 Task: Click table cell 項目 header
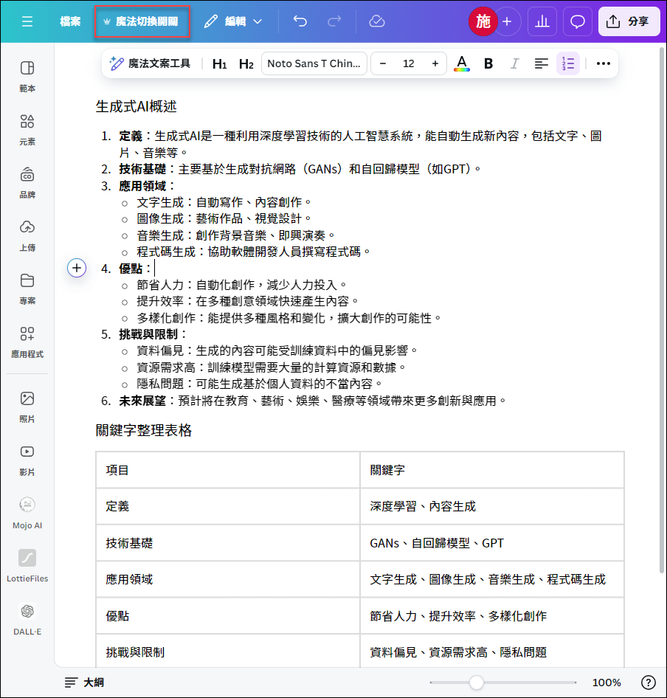pyautogui.click(x=228, y=470)
